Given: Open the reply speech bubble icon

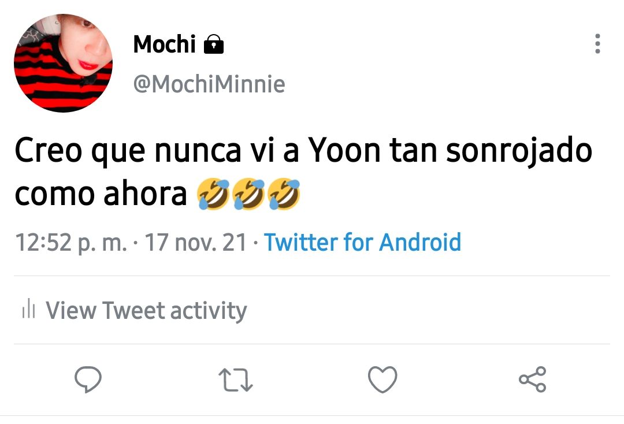Looking at the screenshot, I should coord(88,380).
